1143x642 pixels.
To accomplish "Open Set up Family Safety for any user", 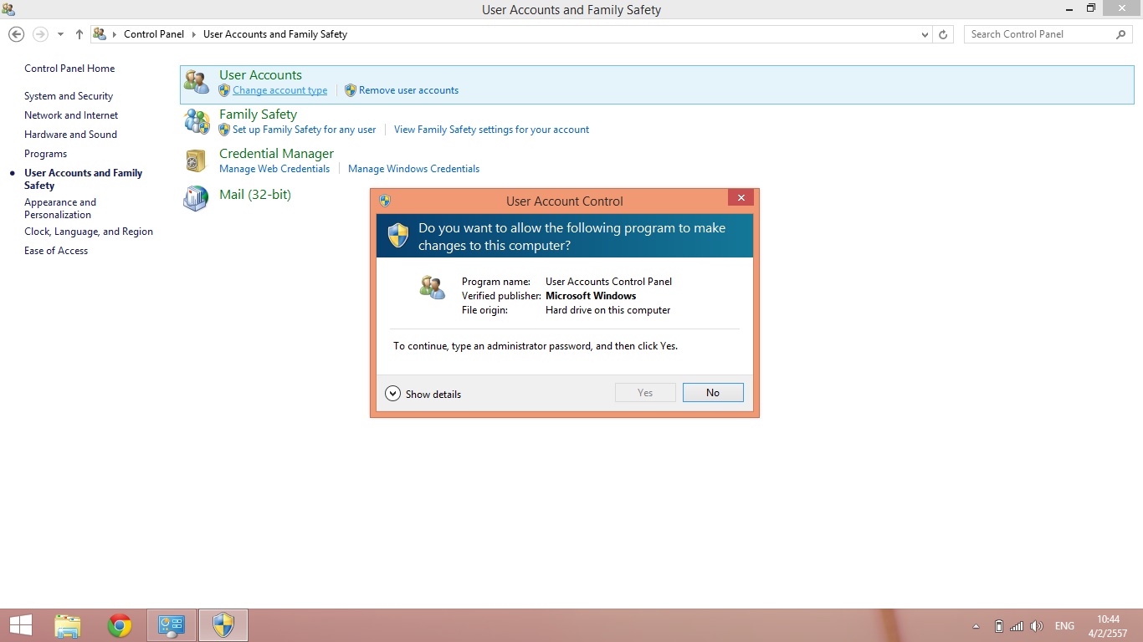I will pyautogui.click(x=305, y=130).
